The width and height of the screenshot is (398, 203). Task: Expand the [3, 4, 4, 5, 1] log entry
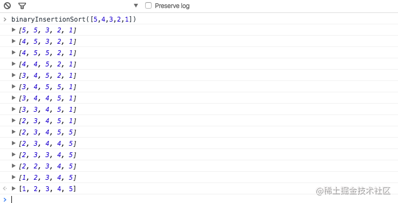(14, 98)
